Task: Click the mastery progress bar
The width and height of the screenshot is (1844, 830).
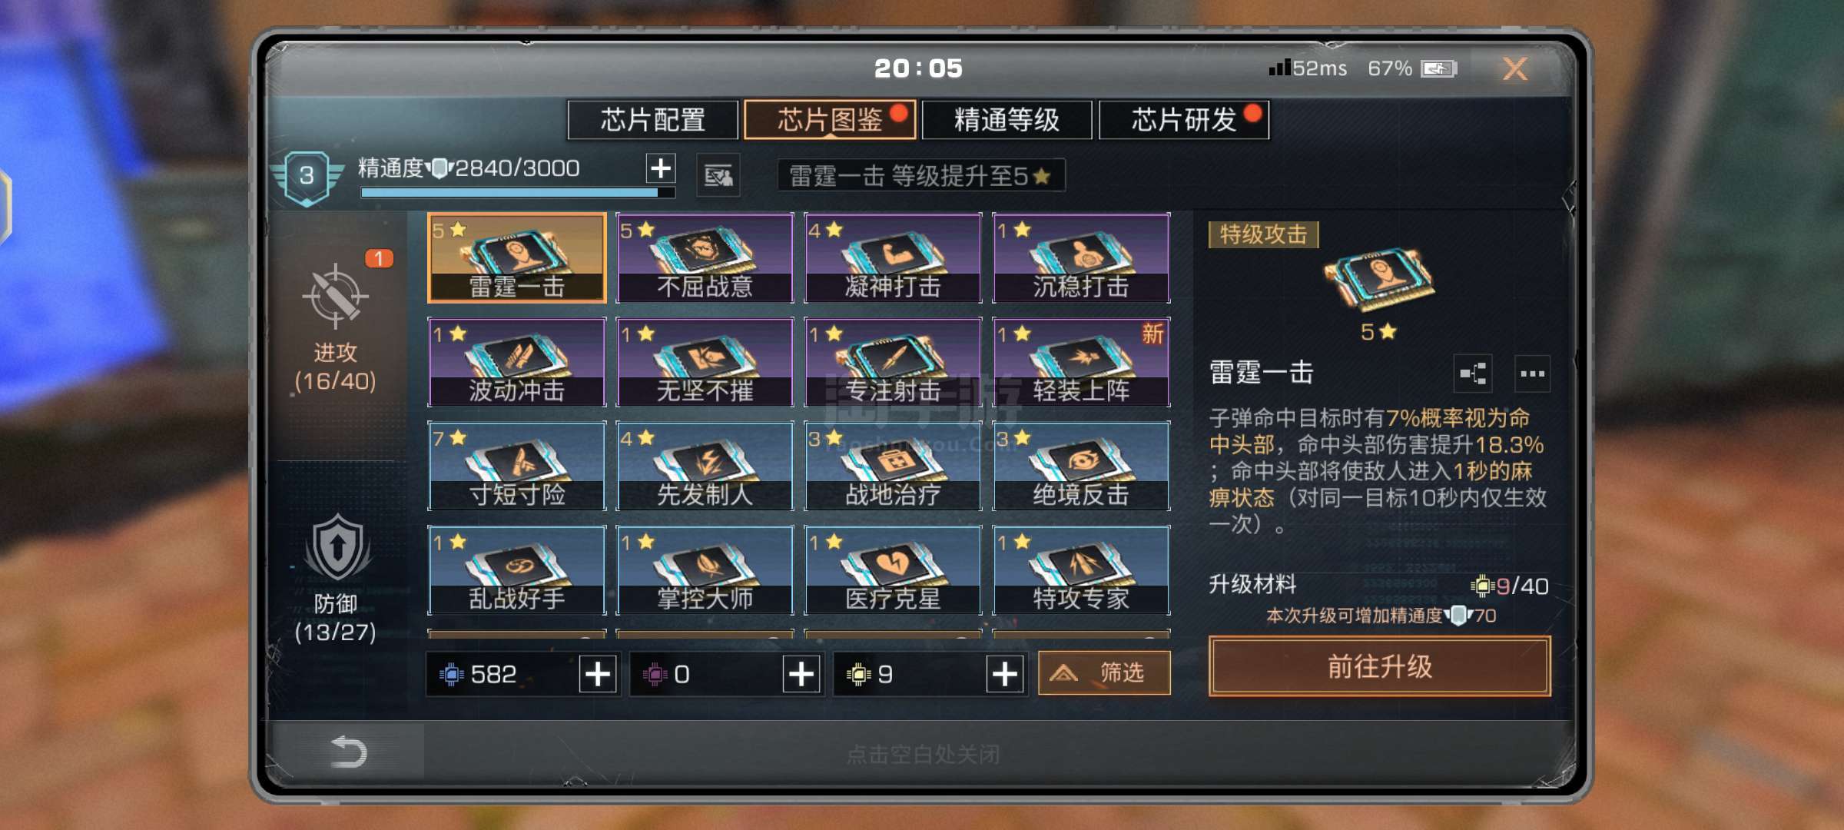Action: (x=518, y=192)
